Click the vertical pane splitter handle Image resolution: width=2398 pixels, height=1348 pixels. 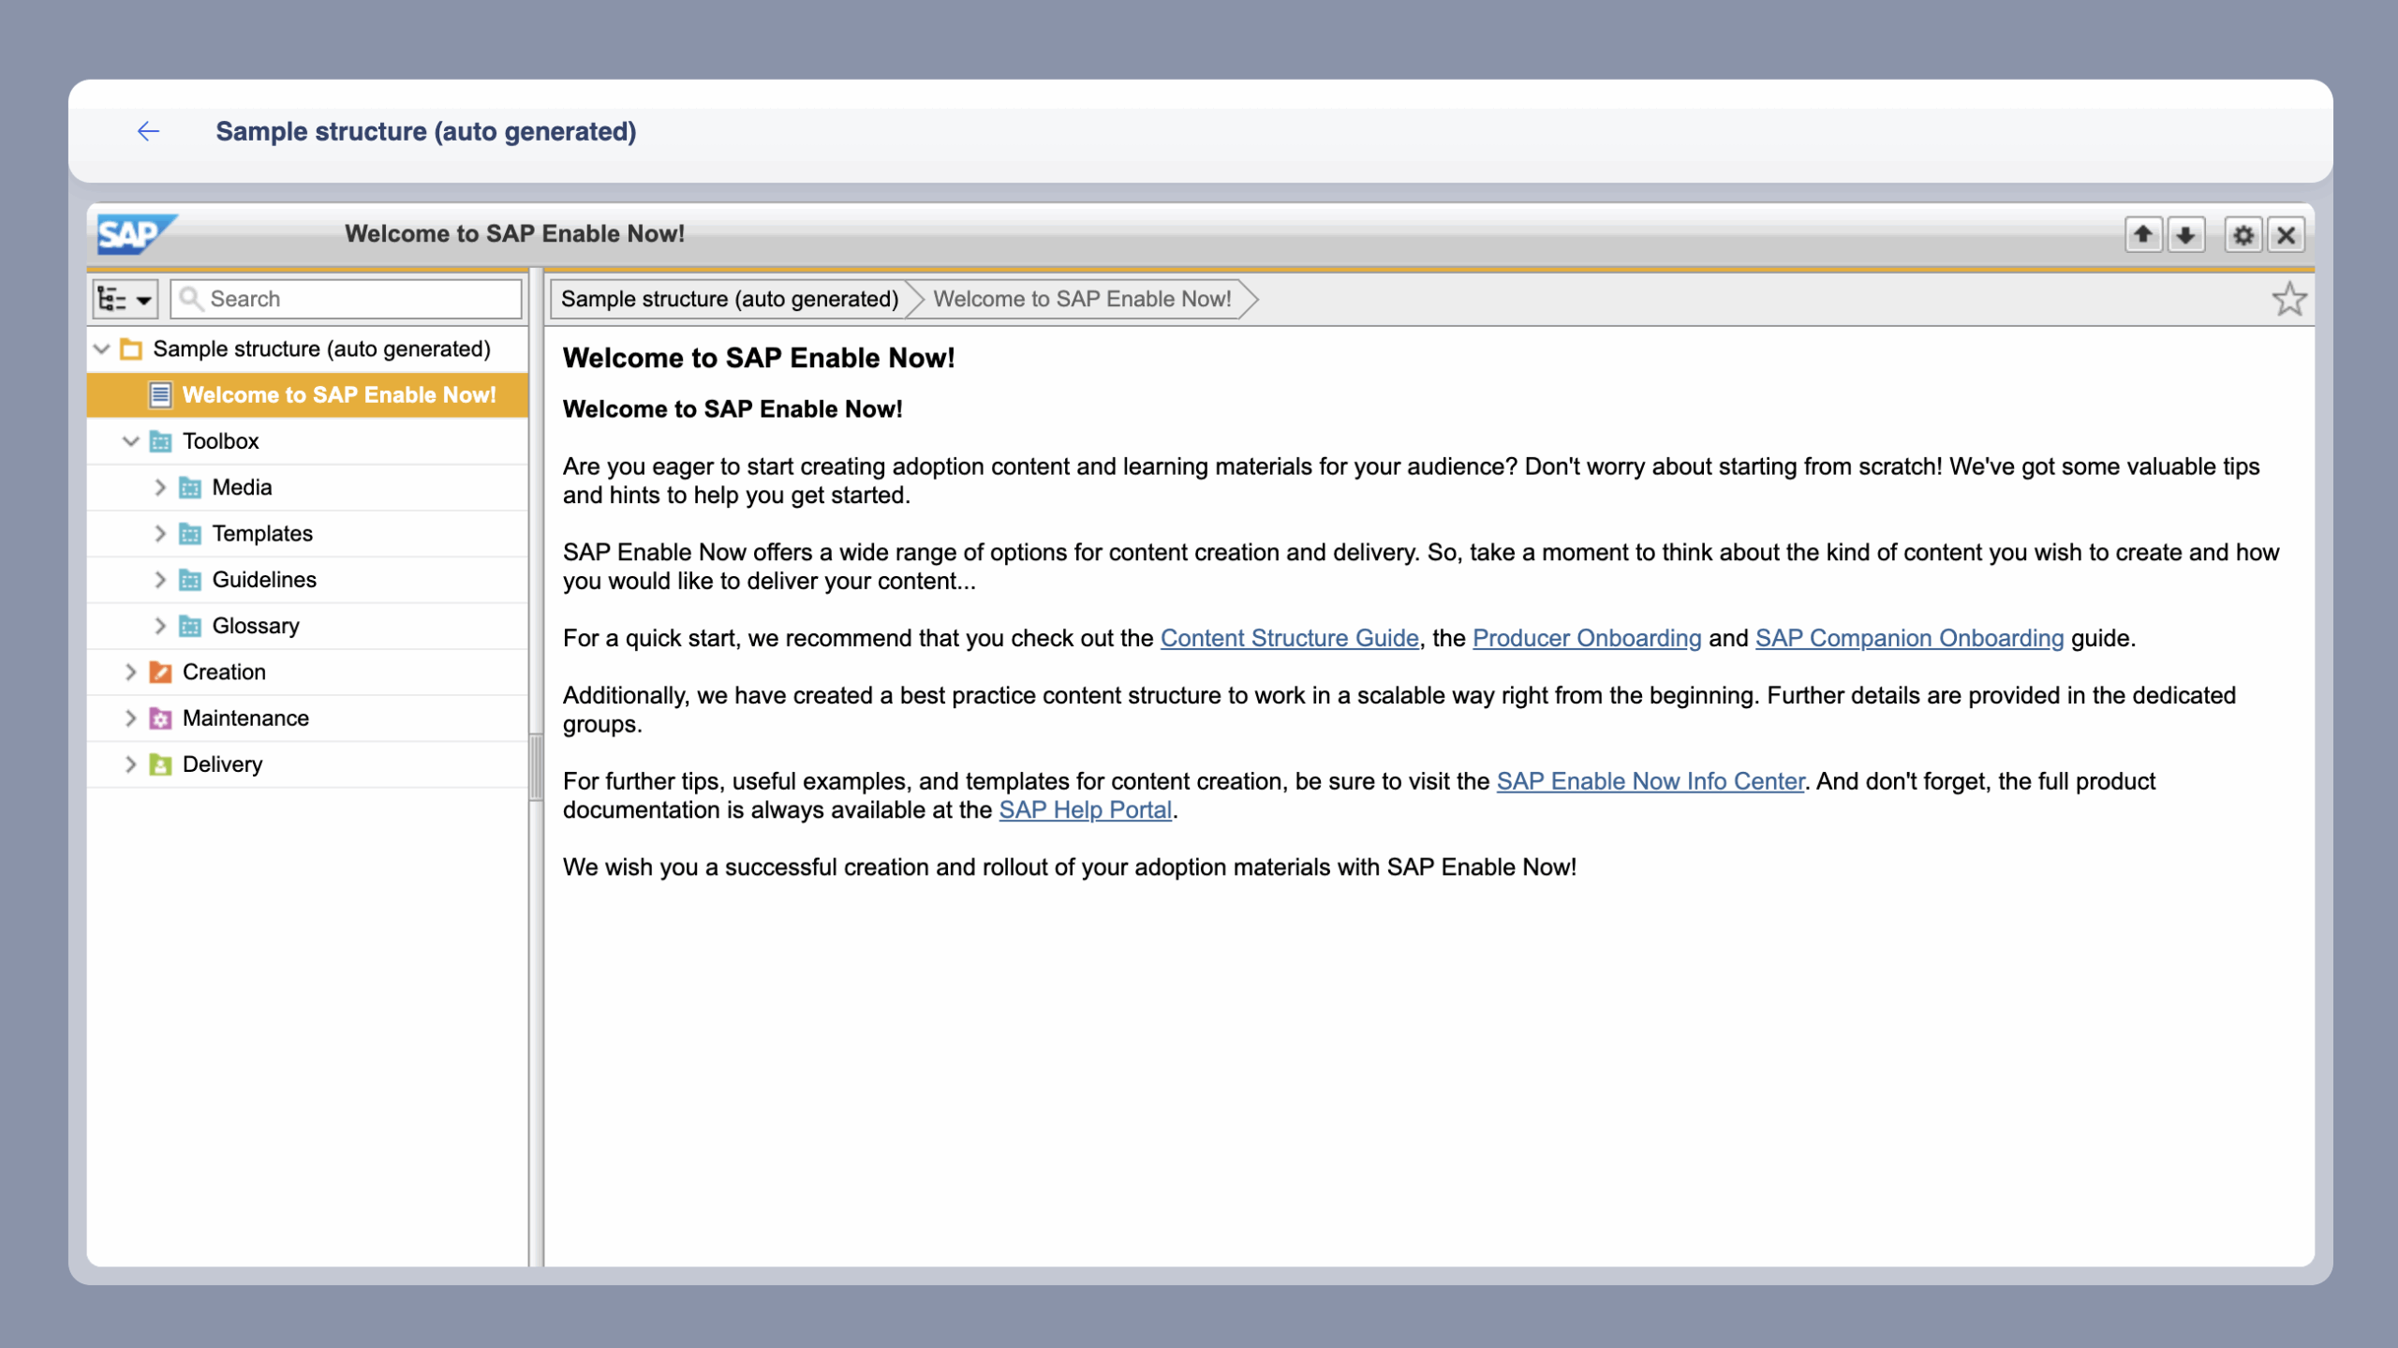pos(536,766)
